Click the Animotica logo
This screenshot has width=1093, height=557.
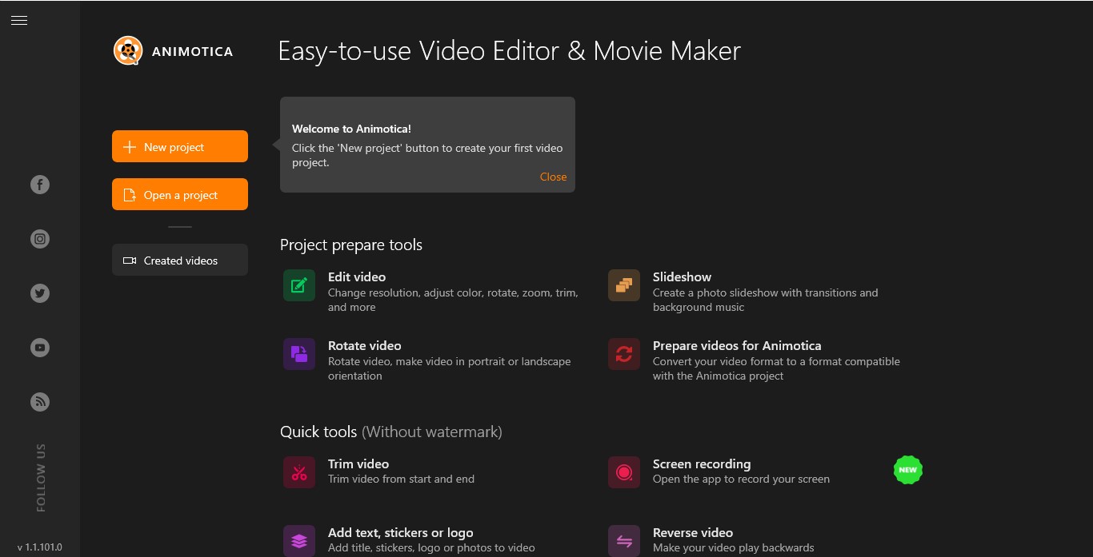tap(128, 50)
